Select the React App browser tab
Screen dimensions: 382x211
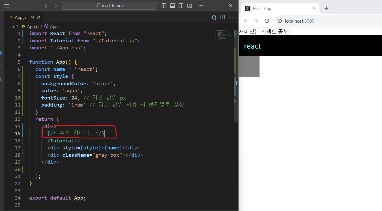(280, 9)
